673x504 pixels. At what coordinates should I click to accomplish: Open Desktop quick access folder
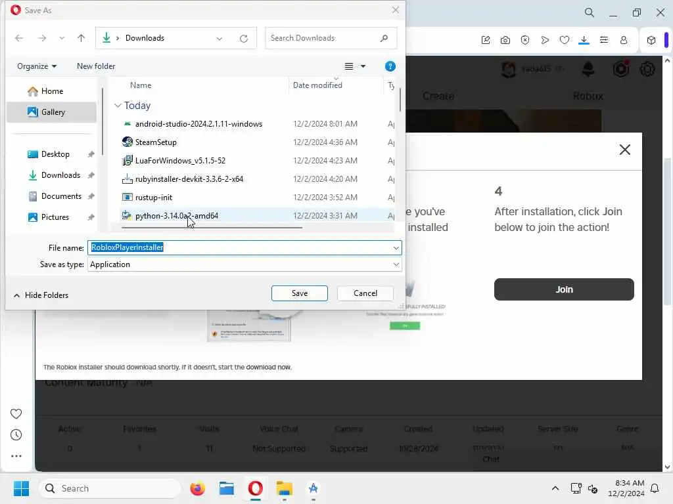55,154
